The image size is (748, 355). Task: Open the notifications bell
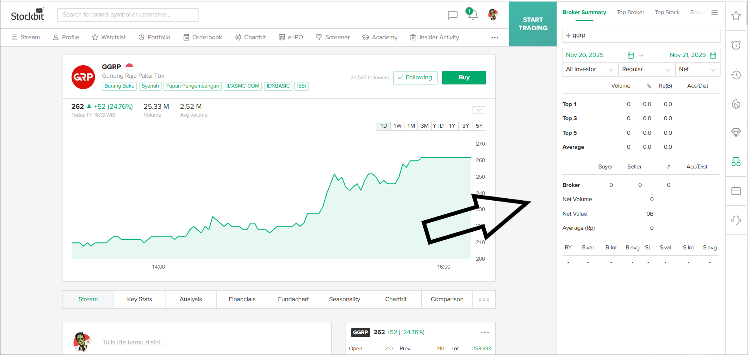pyautogui.click(x=473, y=15)
